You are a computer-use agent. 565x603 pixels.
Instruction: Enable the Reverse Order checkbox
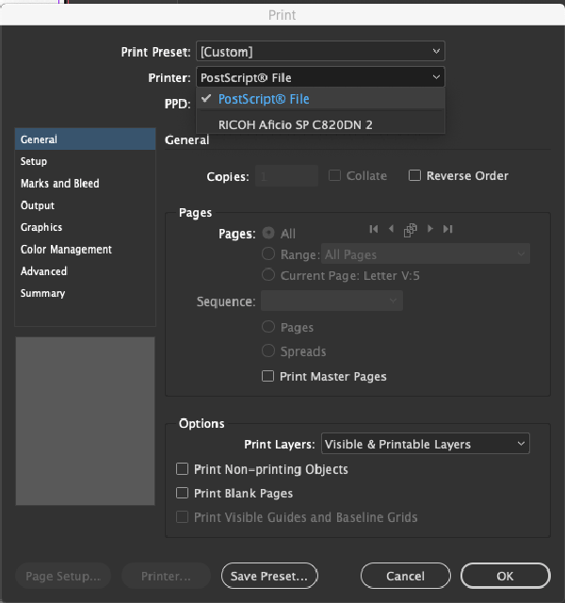tap(414, 175)
